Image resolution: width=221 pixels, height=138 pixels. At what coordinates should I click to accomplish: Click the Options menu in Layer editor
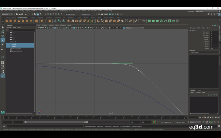click(x=198, y=93)
